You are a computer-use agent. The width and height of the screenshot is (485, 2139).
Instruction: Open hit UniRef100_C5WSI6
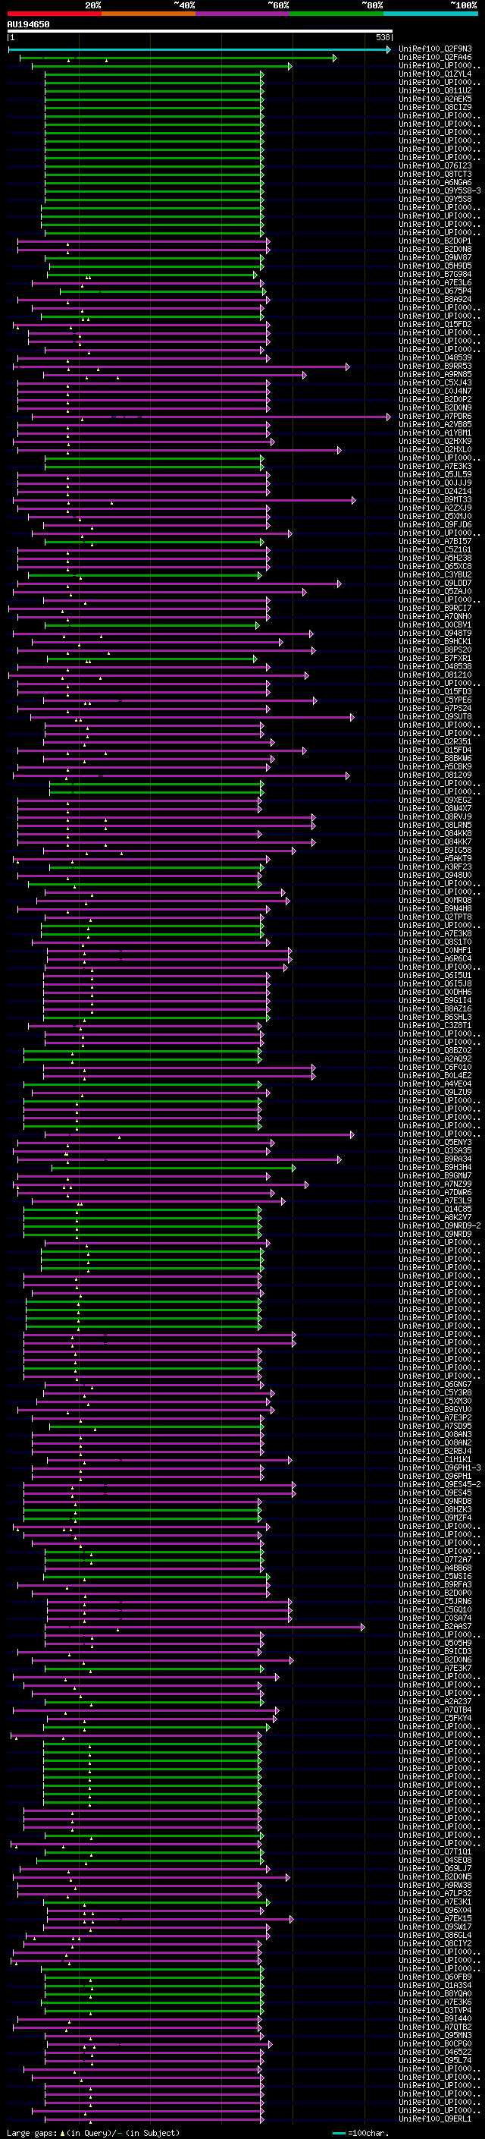tap(435, 1577)
